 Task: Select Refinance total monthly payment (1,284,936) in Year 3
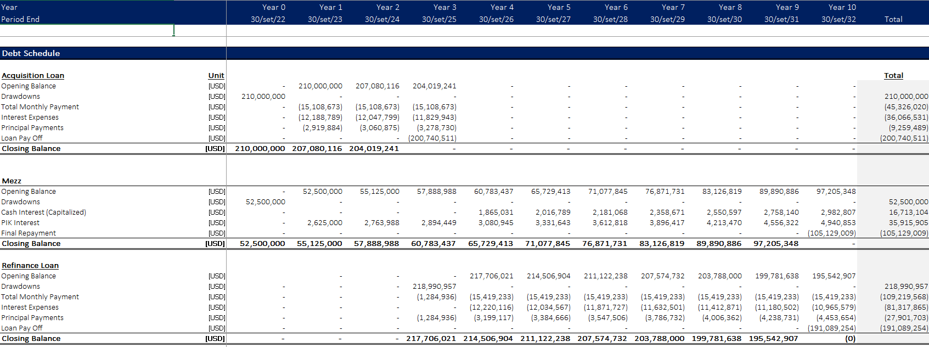point(437,297)
